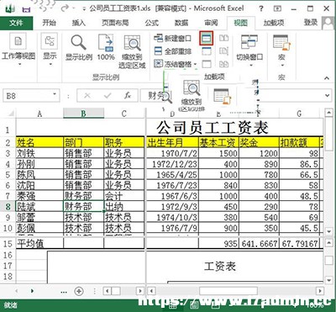Click the Redo arrow icon
Viewport: 336px width, 312px height.
pyautogui.click(x=65, y=9)
